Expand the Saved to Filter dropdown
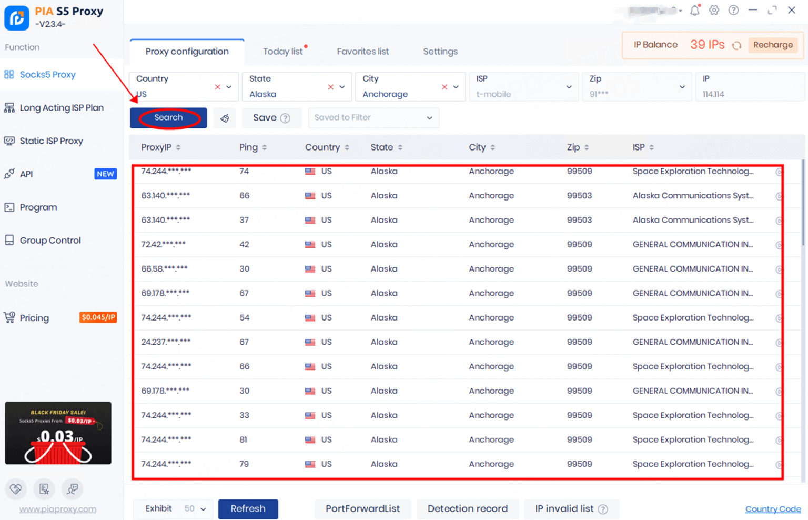 tap(373, 117)
